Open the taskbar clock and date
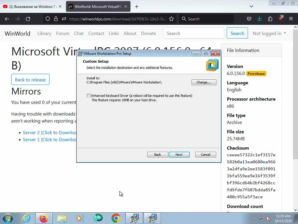This screenshot has height=224, width=298. [283, 218]
